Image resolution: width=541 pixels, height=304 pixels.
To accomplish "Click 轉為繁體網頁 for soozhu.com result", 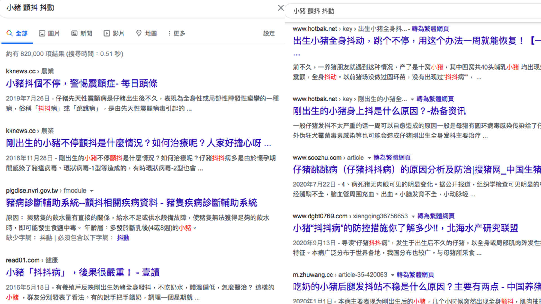I will point(392,158).
